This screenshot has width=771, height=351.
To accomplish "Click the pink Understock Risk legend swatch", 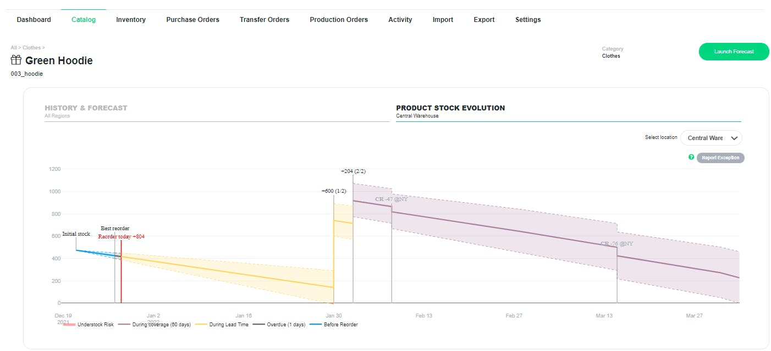I will point(69,325).
